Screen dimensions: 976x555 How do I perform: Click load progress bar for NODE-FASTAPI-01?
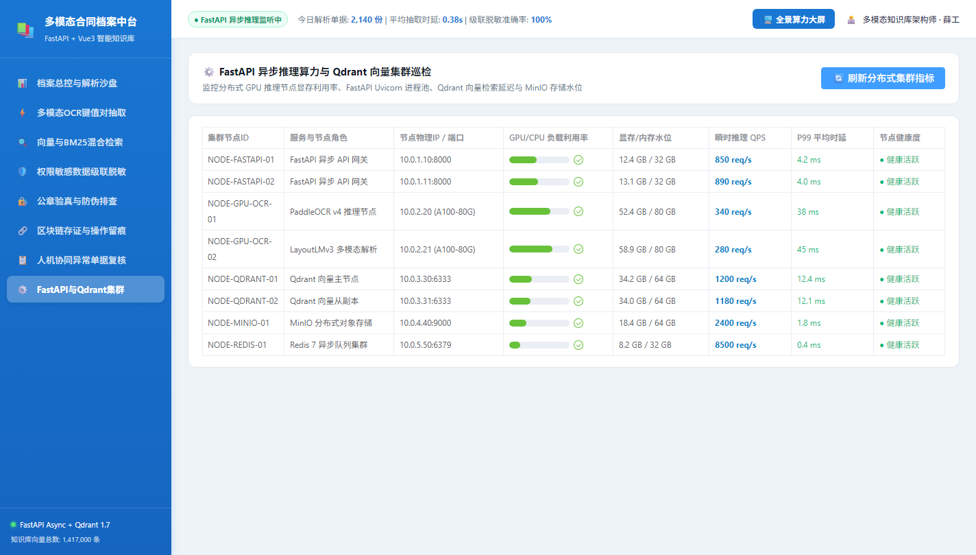[x=539, y=160]
